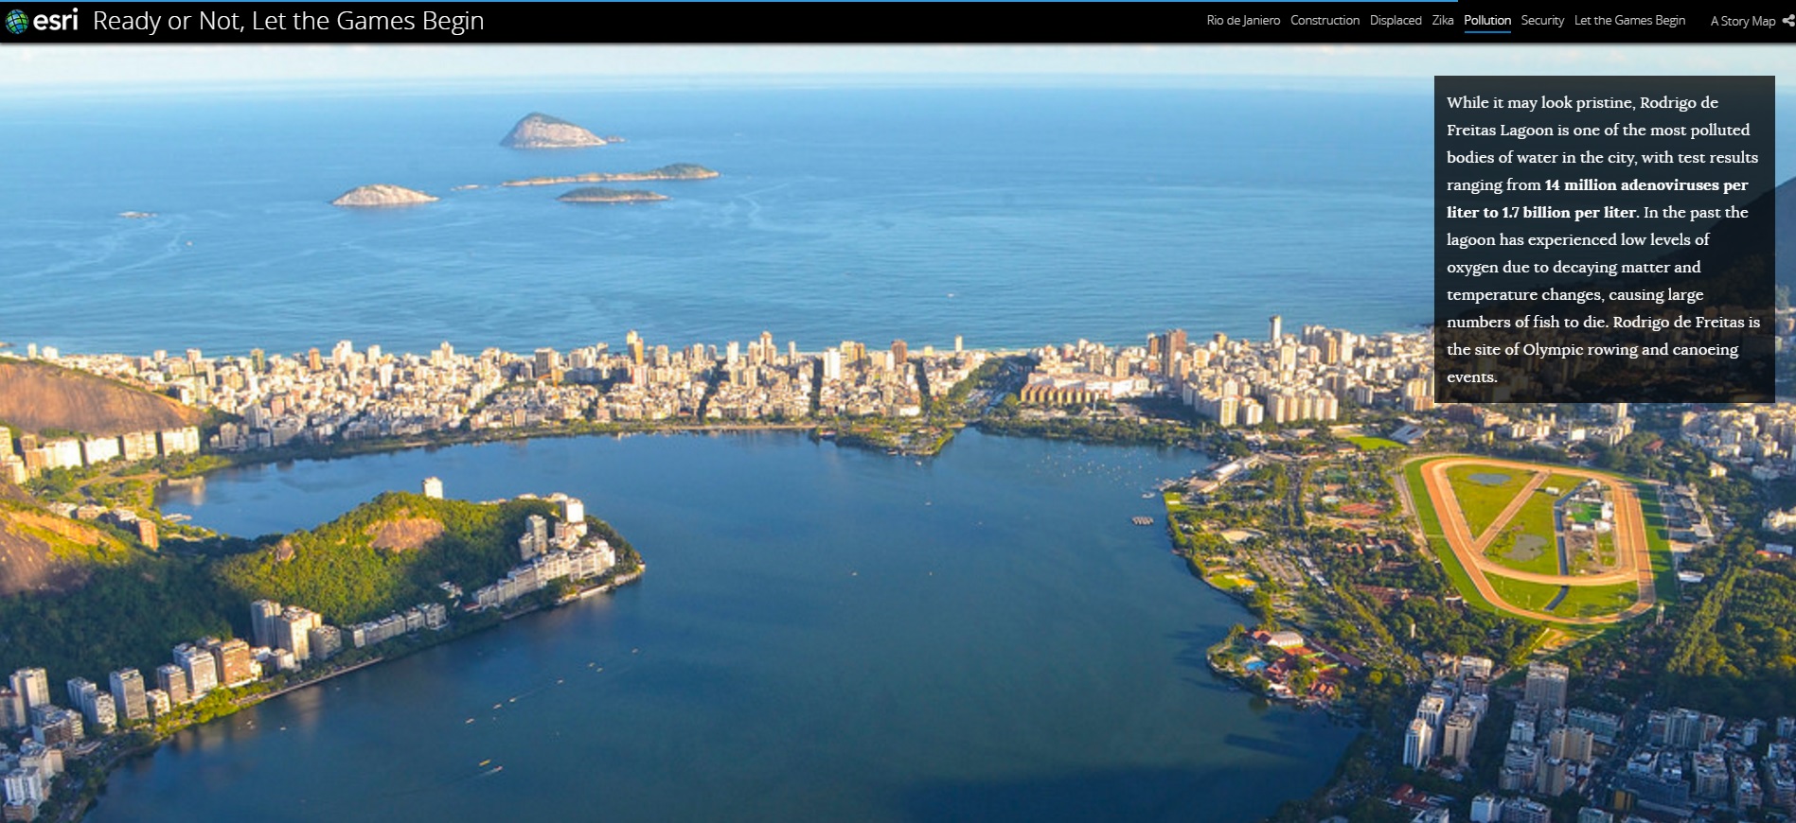Navigate to the Security section
Viewport: 1796px width, 823px height.
pos(1541,21)
